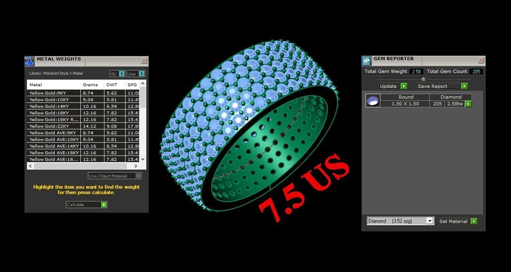Click the horizontal scroll right arrow
This screenshot has width=511, height=272.
coord(136,166)
